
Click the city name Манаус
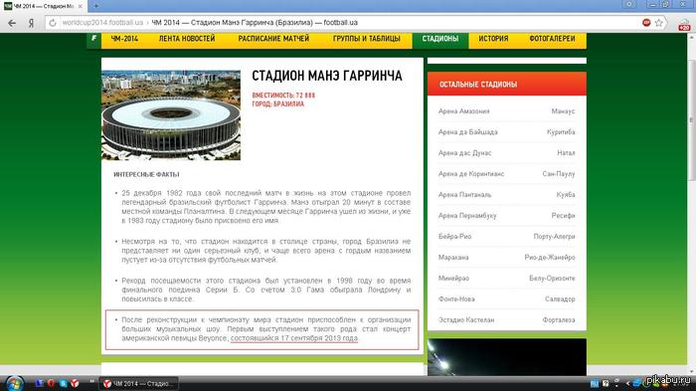[x=564, y=111]
